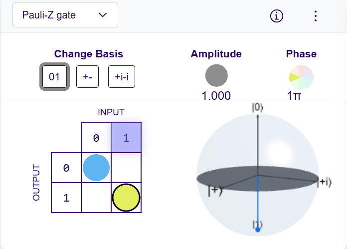This screenshot has height=249, width=347.
Task: Click the dropdown chevron arrow
Action: tap(103, 15)
